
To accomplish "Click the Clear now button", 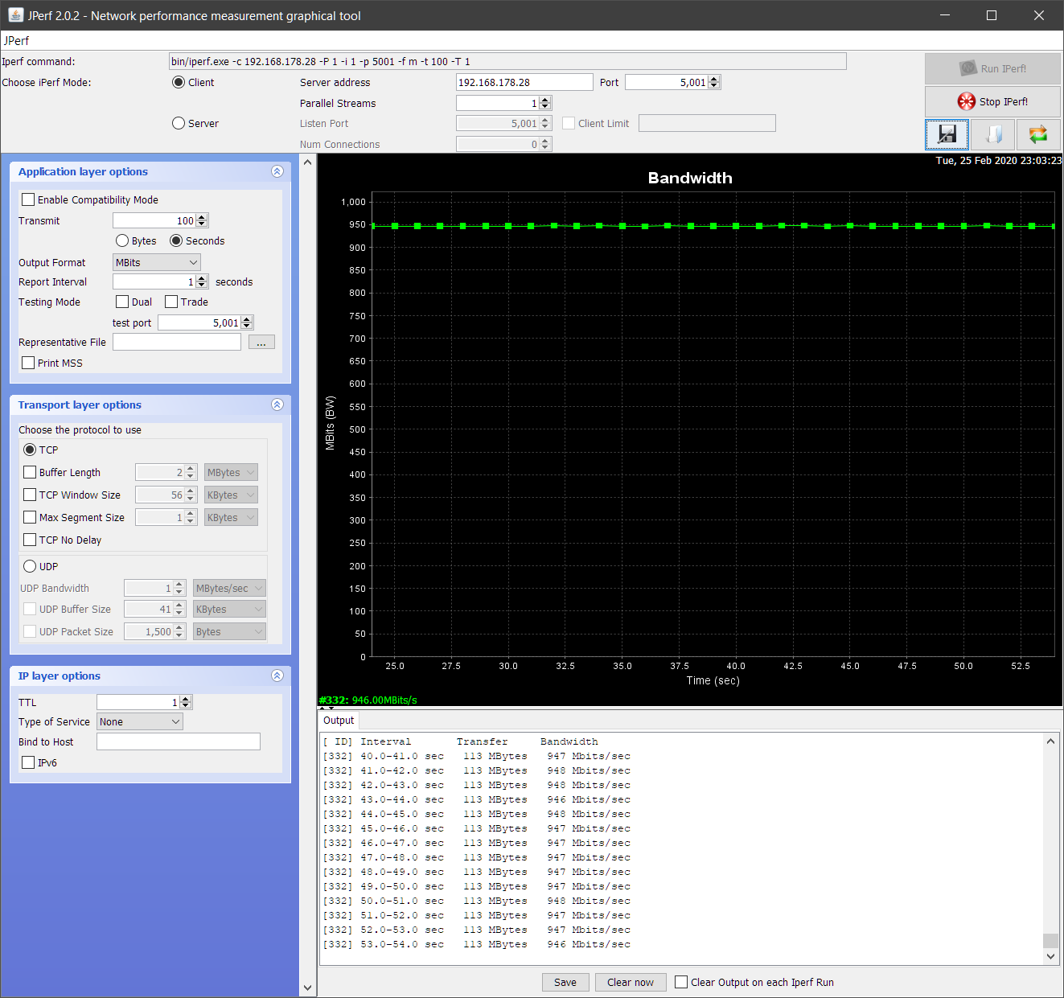I will [631, 982].
